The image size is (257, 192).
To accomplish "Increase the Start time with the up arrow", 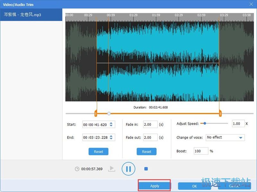I will (111, 123).
